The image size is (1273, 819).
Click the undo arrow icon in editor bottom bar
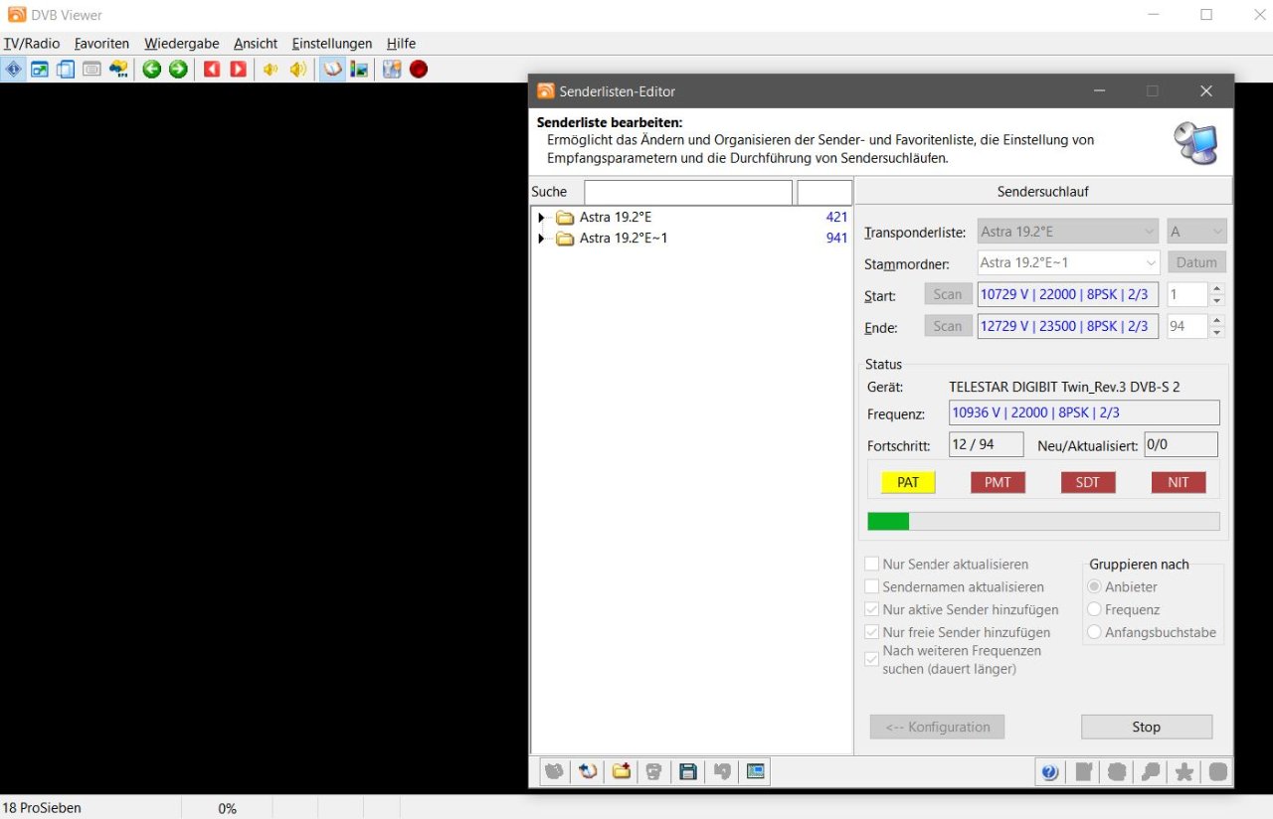(722, 771)
